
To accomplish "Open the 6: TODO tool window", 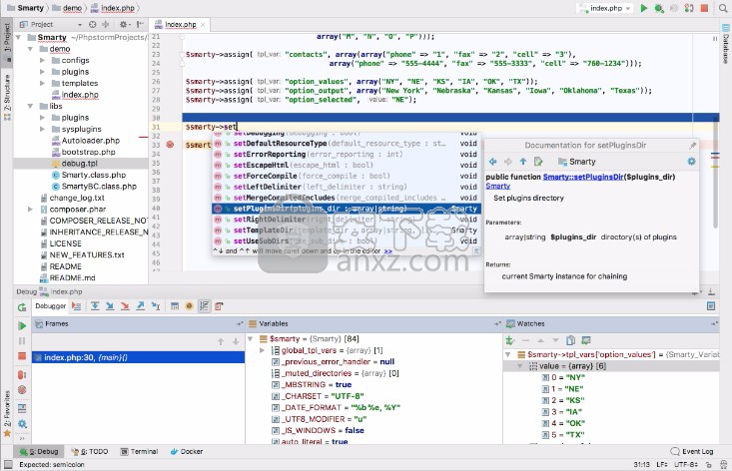I will coord(90,451).
